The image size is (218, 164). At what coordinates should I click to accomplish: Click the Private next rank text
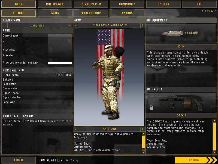click(x=8, y=55)
